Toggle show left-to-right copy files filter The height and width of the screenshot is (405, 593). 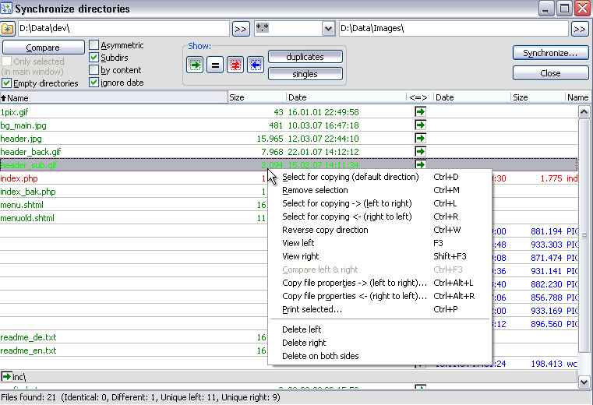pos(195,65)
